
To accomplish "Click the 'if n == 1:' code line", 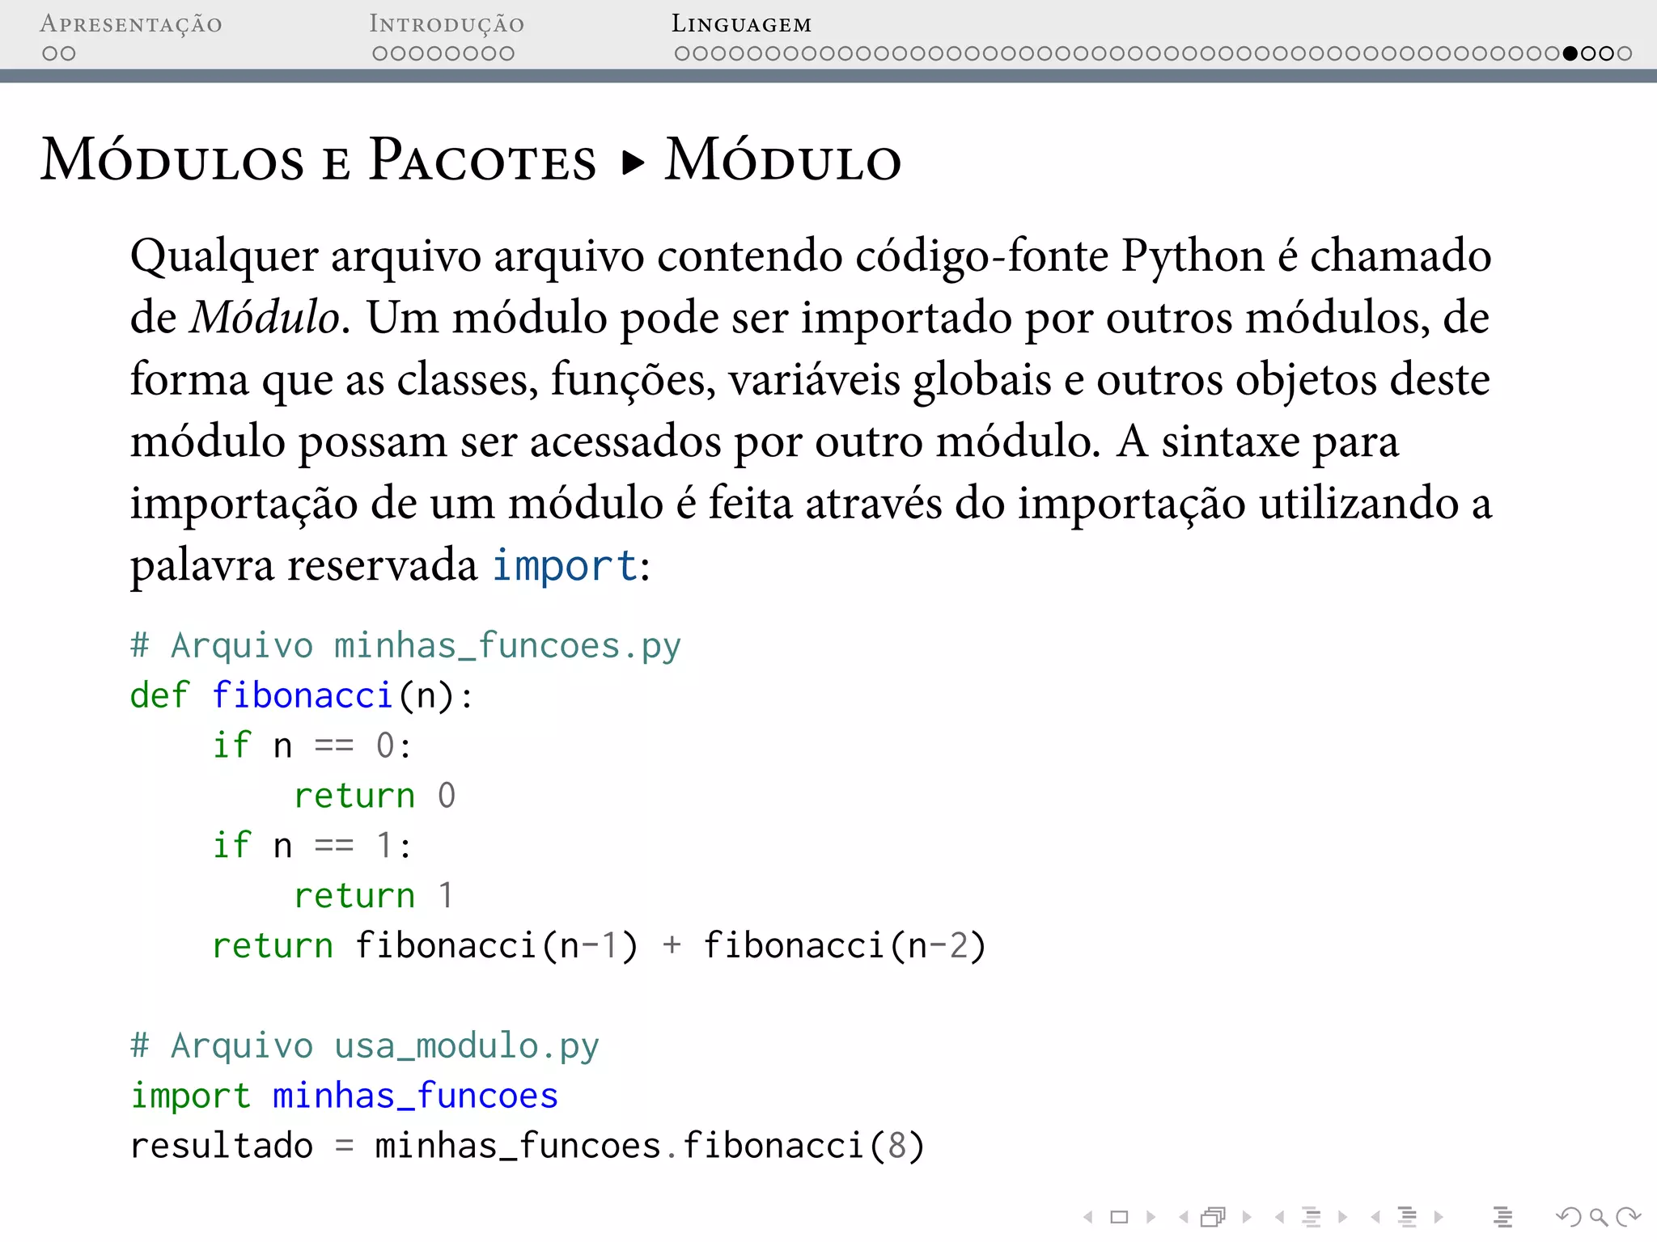I will (x=312, y=846).
